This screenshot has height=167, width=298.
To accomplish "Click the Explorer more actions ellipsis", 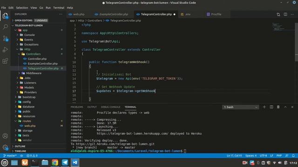I will point(61,14).
